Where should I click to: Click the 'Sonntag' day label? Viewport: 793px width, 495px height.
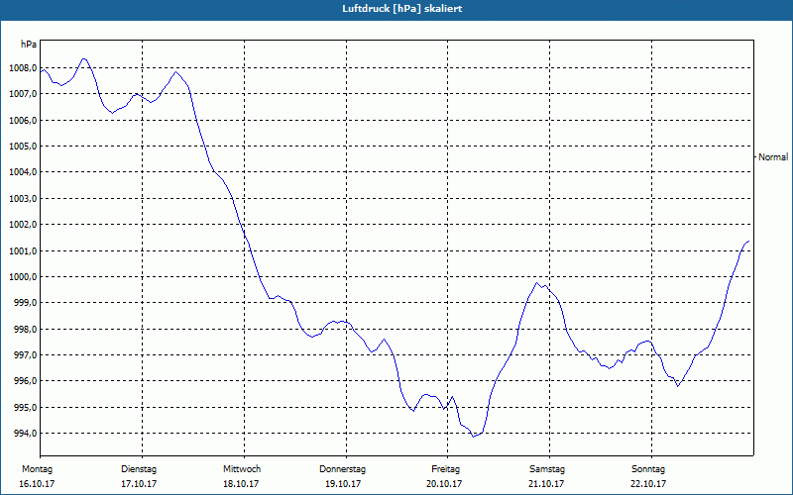tap(648, 469)
